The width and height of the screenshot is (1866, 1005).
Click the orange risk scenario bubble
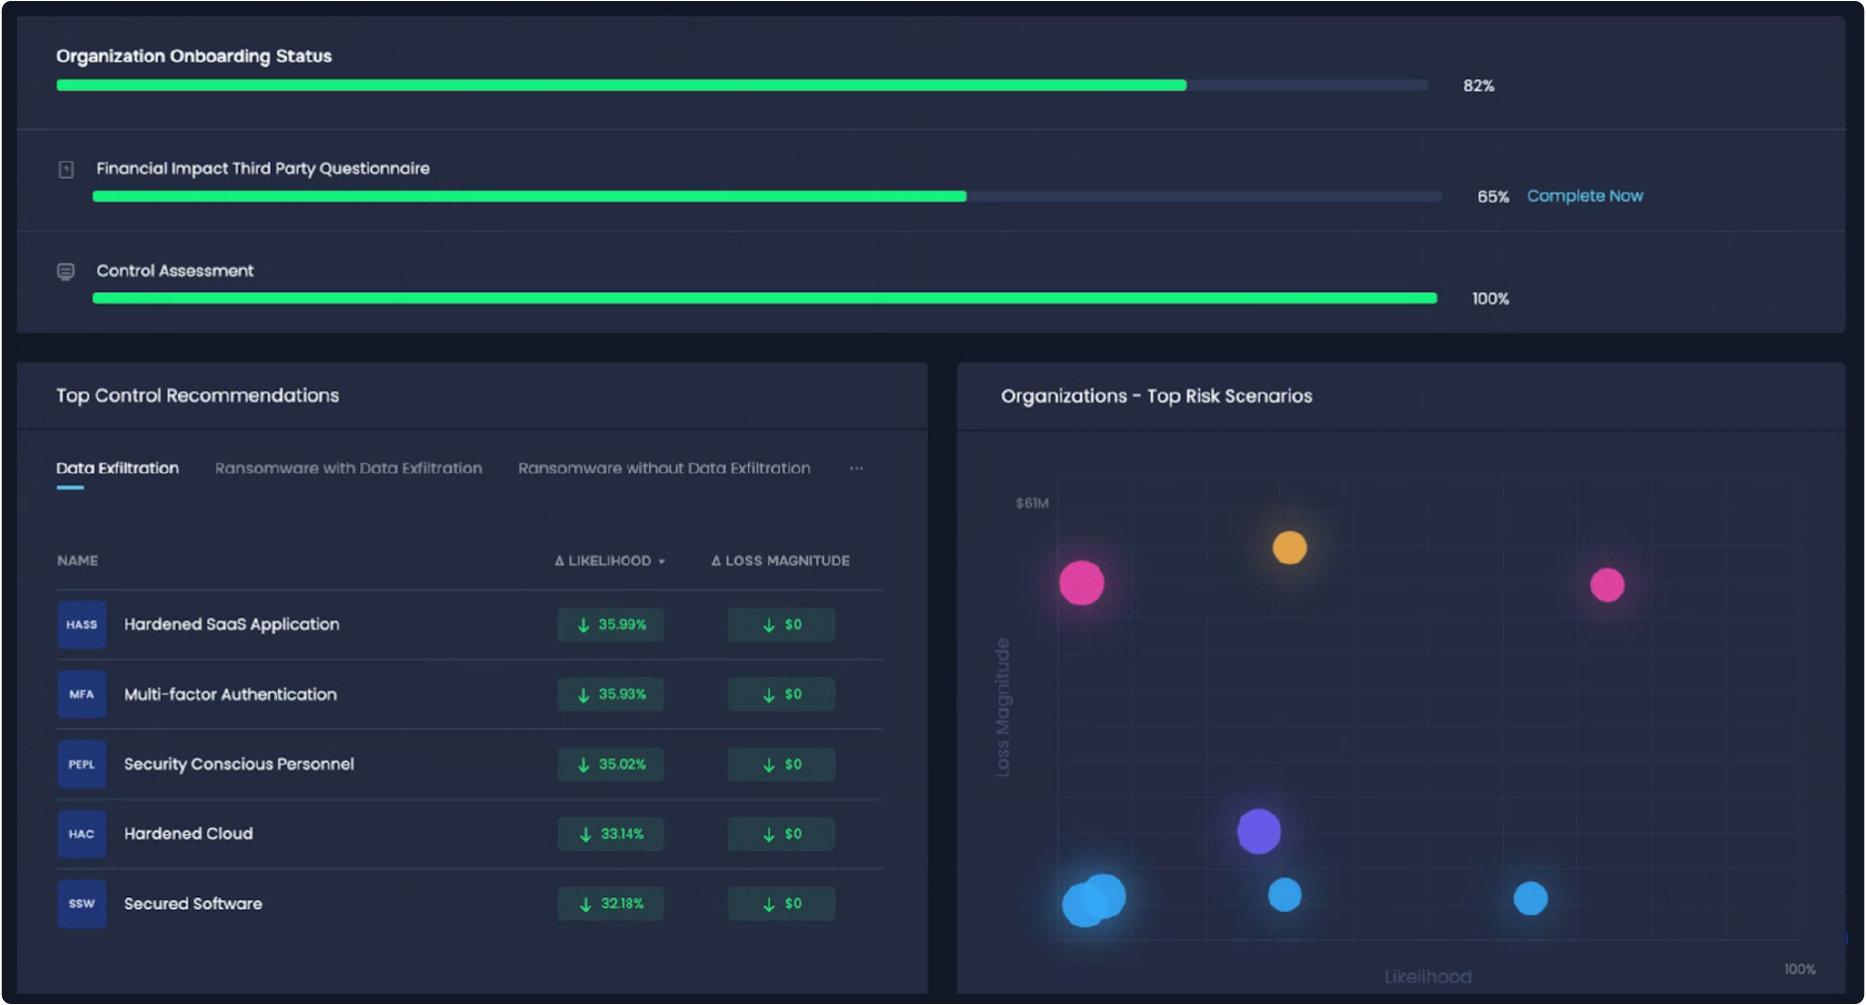(x=1289, y=547)
